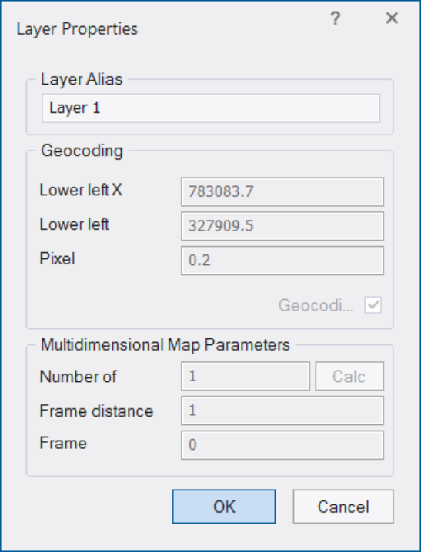Click the Frame distance label
Viewport: 421px width, 552px height.
click(x=96, y=411)
